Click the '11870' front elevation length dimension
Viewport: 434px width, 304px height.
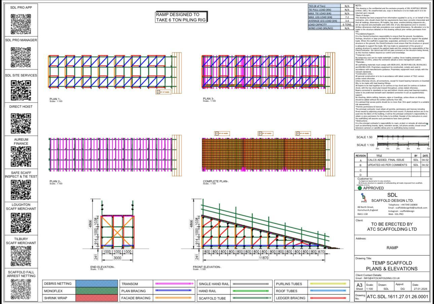pyautogui.click(x=264, y=258)
